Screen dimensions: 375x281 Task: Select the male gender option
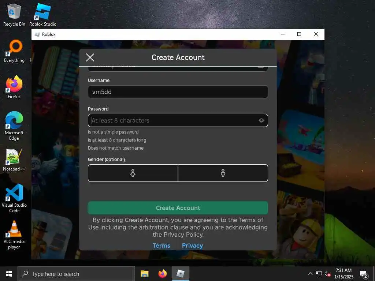point(223,173)
